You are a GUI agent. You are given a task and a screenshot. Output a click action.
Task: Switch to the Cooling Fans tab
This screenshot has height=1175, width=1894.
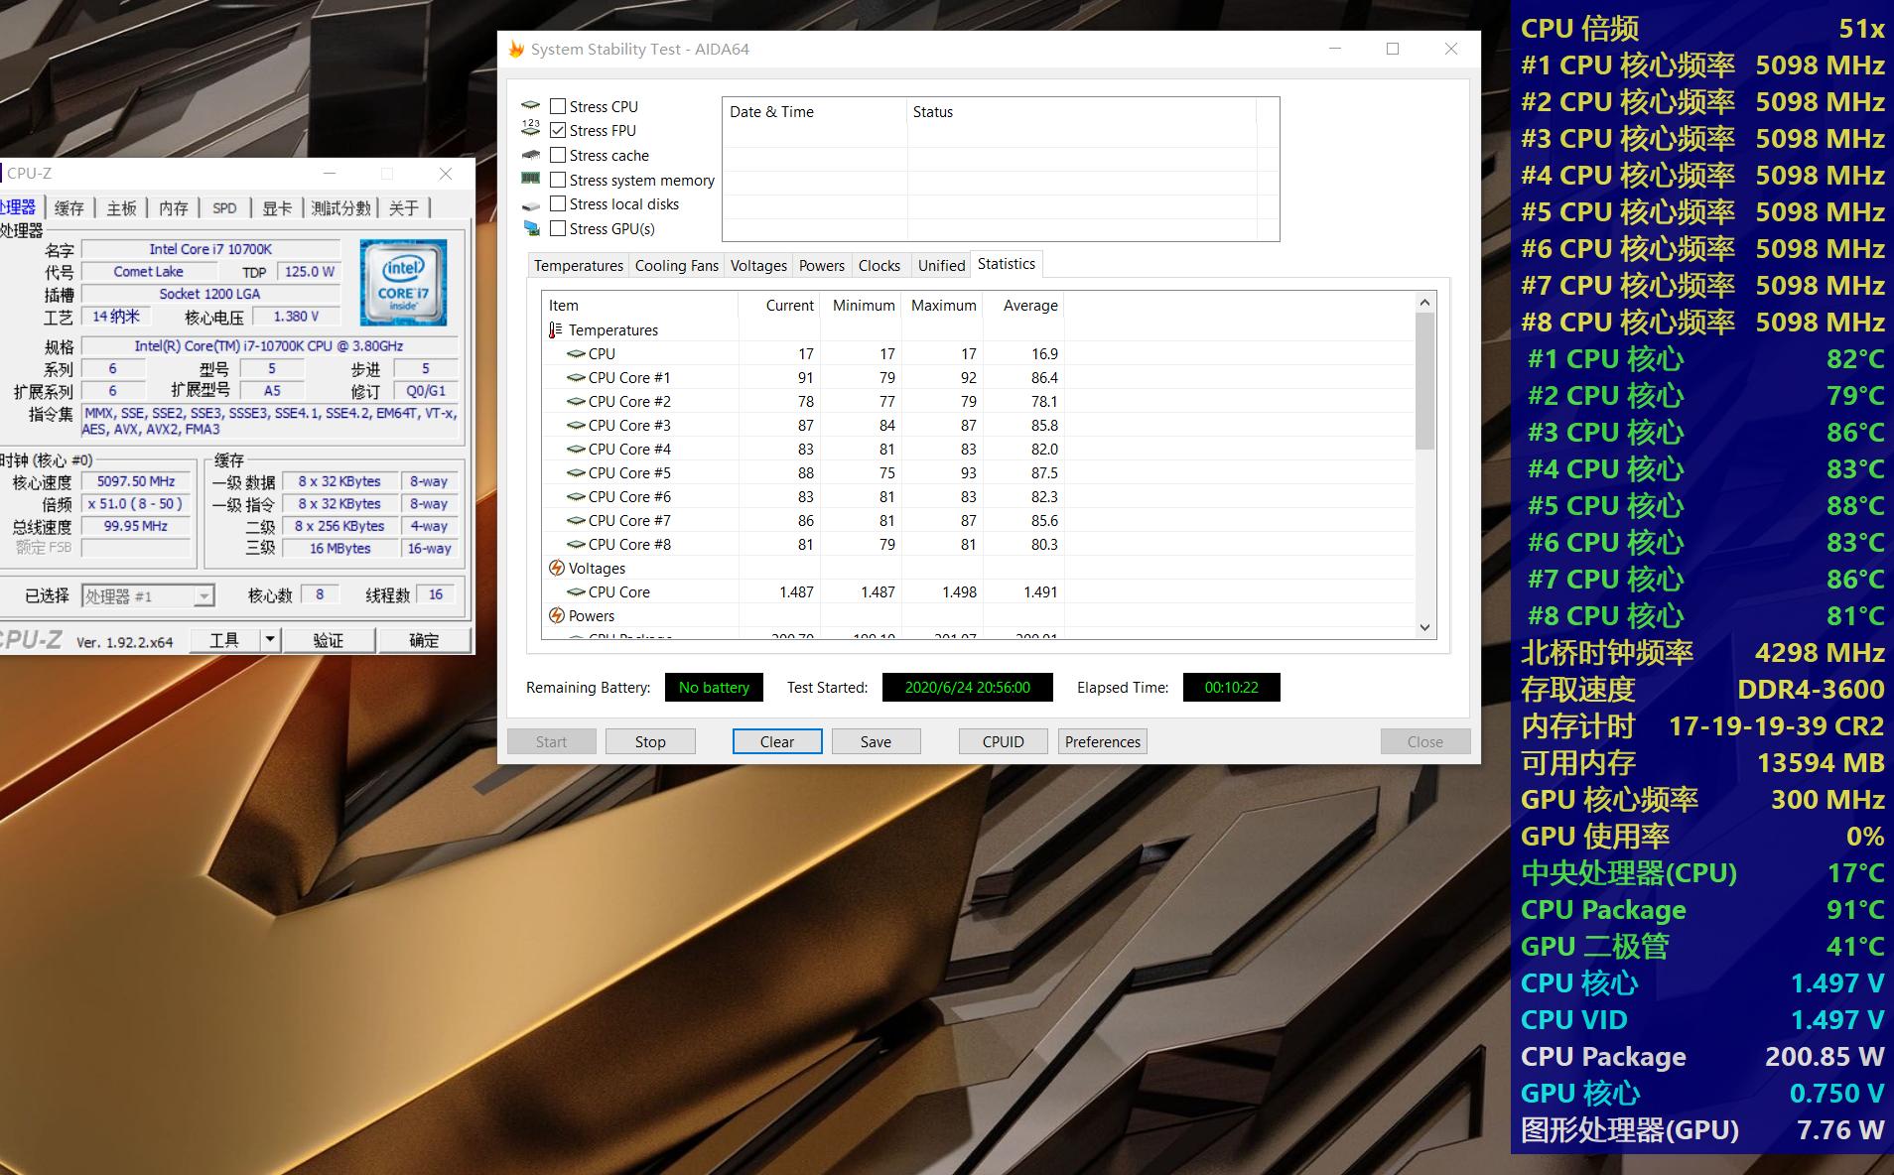677,265
